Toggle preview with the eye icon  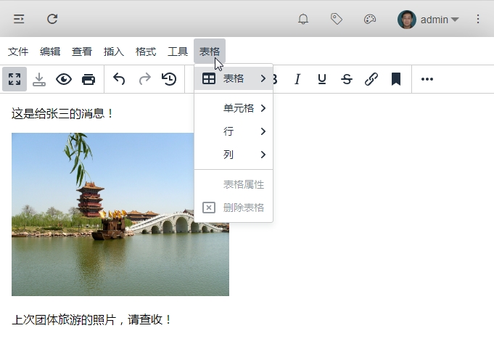[64, 79]
